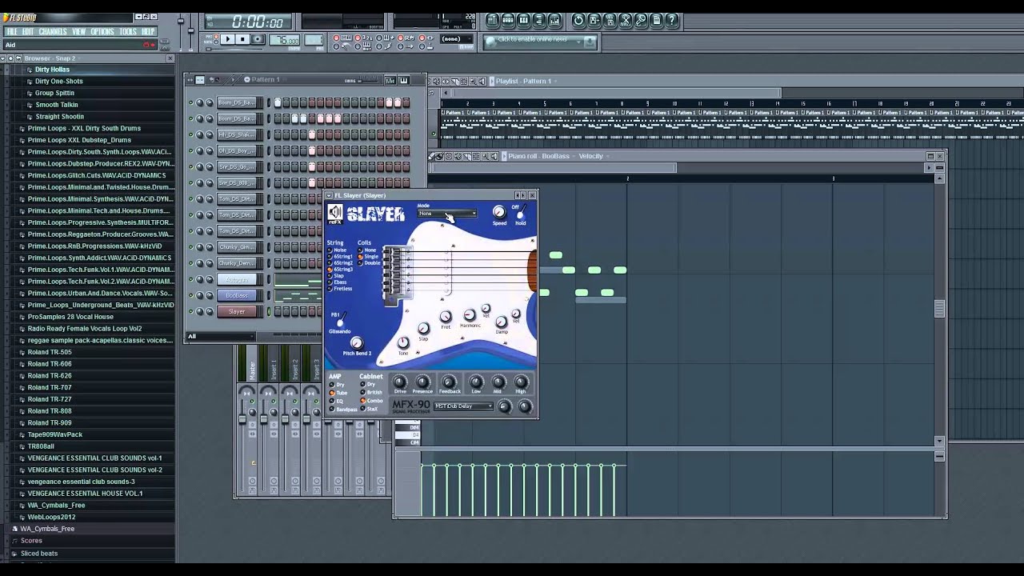Image resolution: width=1024 pixels, height=576 pixels.
Task: Click the piano roll vertical scrollbar
Action: coord(940,309)
